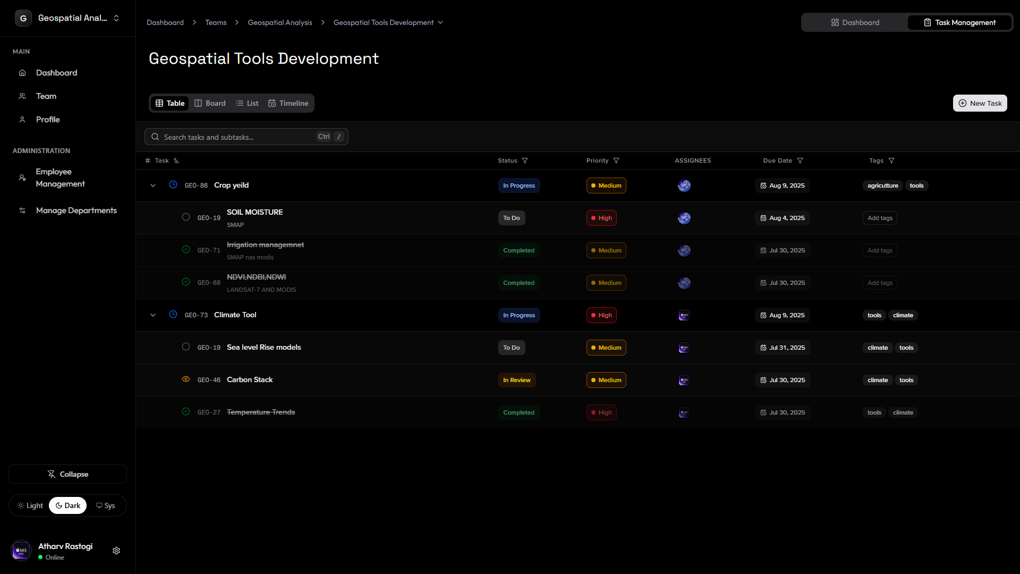Switch to the Timeline view tab
Screen dimensions: 1020x574
pyautogui.click(x=288, y=103)
